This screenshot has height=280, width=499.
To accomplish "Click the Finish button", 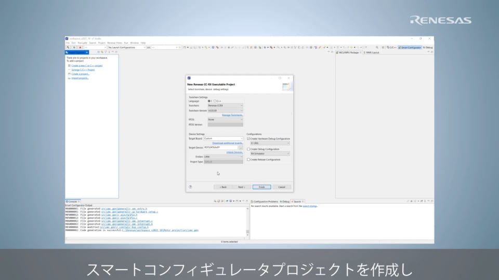I will click(x=261, y=187).
